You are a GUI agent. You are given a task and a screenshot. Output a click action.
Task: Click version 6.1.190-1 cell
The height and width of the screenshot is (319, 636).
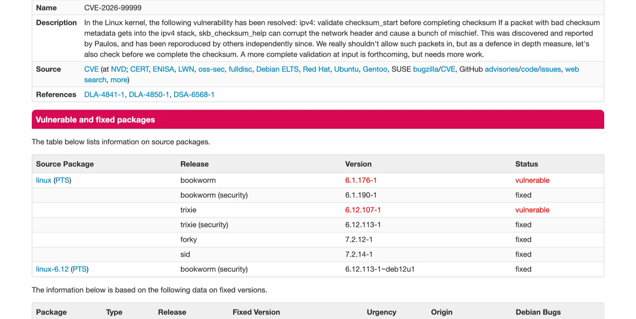pos(361,195)
